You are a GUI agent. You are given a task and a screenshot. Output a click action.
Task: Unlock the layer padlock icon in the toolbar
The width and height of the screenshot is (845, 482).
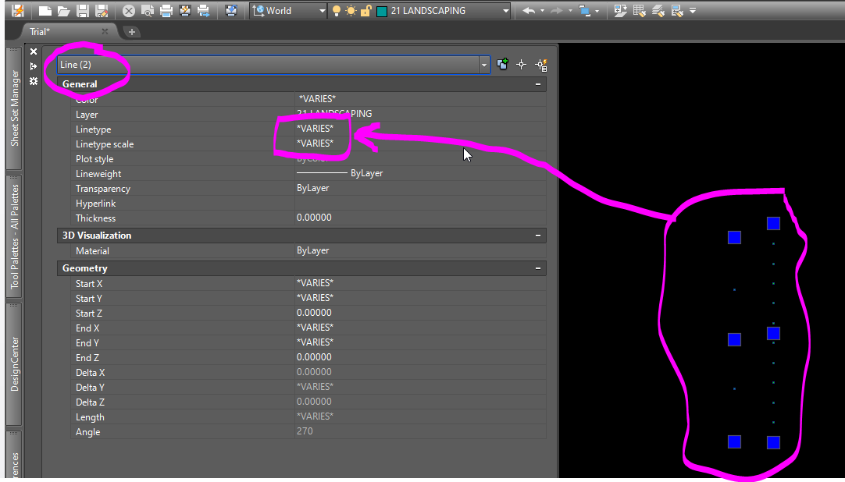coord(366,10)
